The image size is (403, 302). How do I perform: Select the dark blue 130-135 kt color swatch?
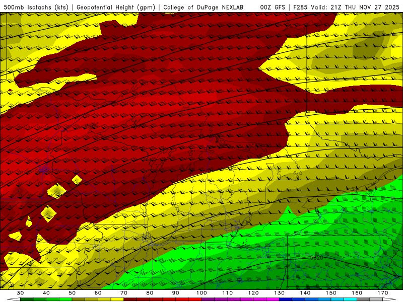(286, 299)
